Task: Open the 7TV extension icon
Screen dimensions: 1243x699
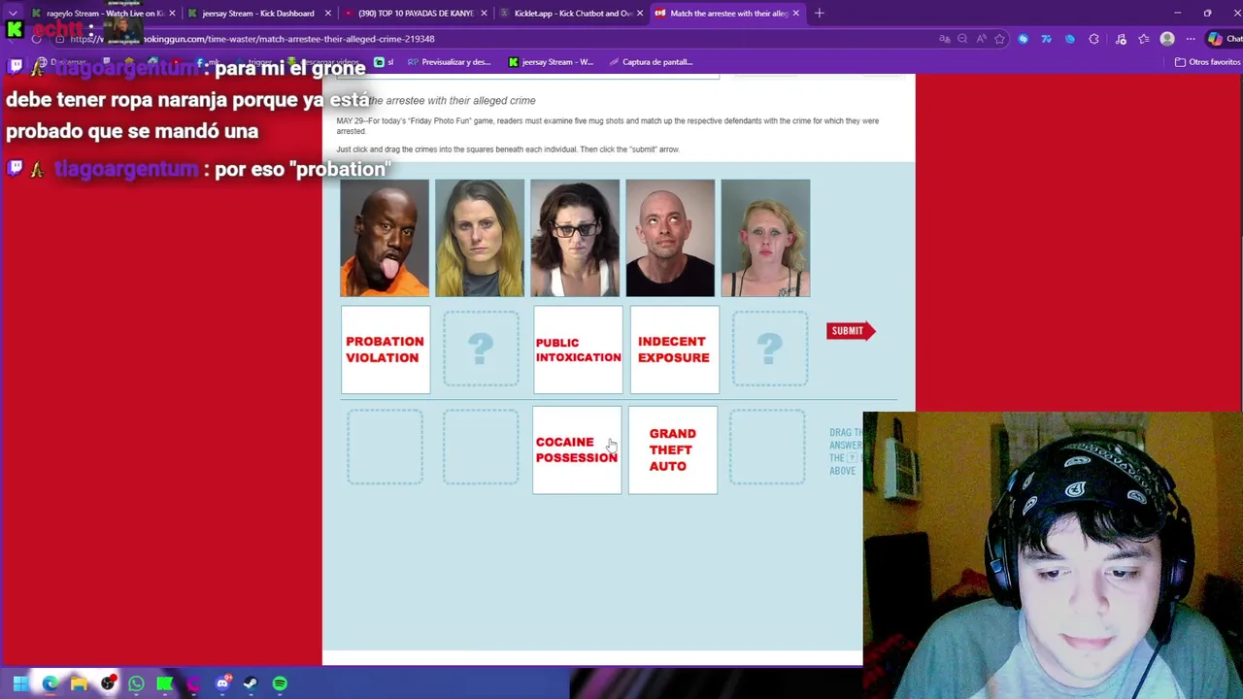Action: (1046, 39)
